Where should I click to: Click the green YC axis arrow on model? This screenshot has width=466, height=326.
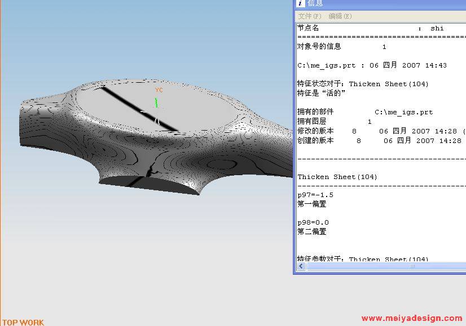coord(156,102)
